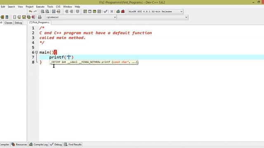
Task: Click the closing brace on line 8
Action: click(40, 62)
